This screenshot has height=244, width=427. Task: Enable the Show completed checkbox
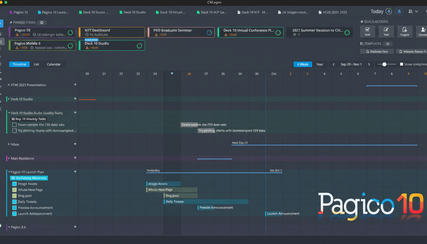pos(402,64)
